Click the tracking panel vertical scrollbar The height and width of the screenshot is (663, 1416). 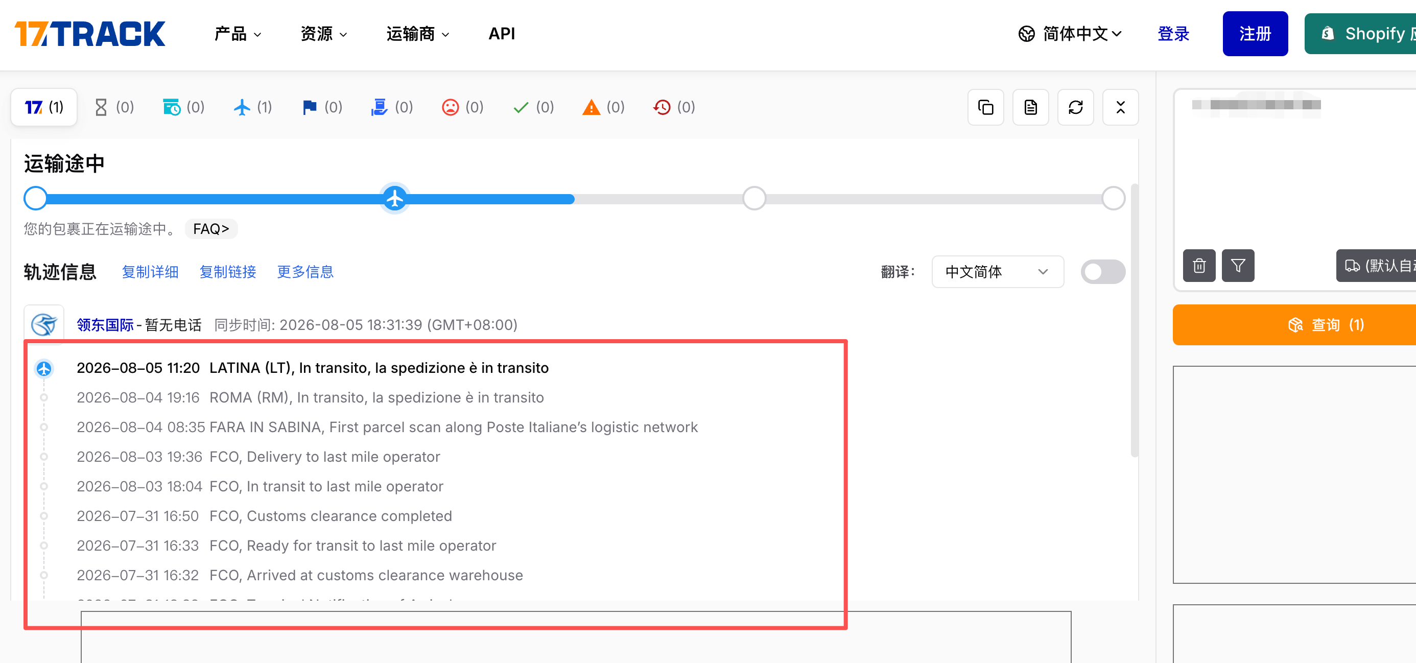(1134, 320)
